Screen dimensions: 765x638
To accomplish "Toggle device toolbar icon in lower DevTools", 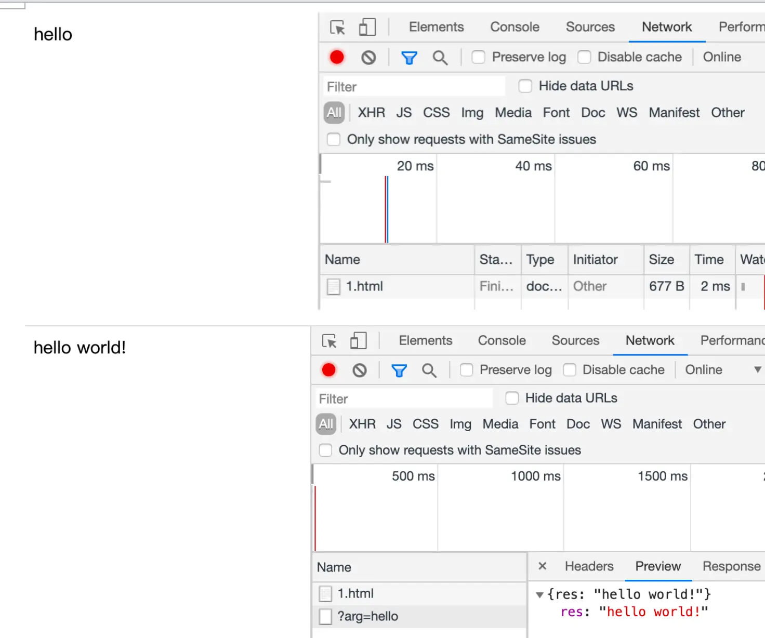I will (359, 341).
